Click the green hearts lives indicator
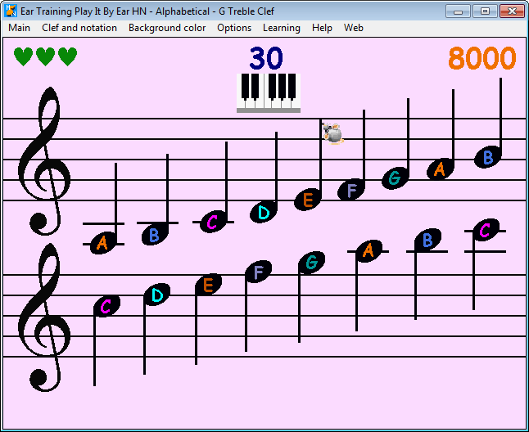Screen dimensions: 529x432 46,56
